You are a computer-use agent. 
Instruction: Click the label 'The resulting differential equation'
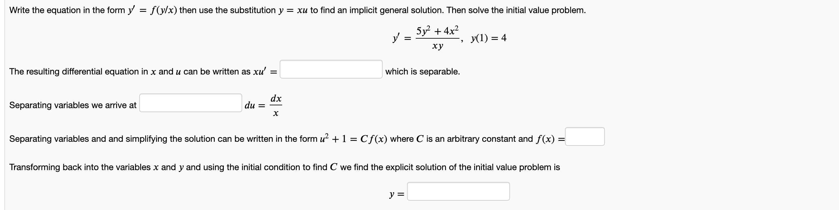(x=75, y=72)
